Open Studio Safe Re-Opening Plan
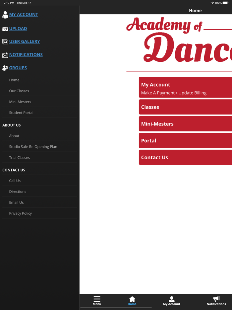The width and height of the screenshot is (232, 310). coord(39,146)
